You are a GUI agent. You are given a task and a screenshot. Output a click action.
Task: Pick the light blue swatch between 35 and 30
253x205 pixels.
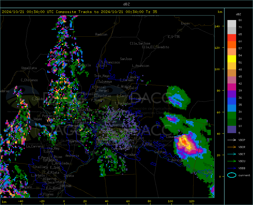coord(232,108)
